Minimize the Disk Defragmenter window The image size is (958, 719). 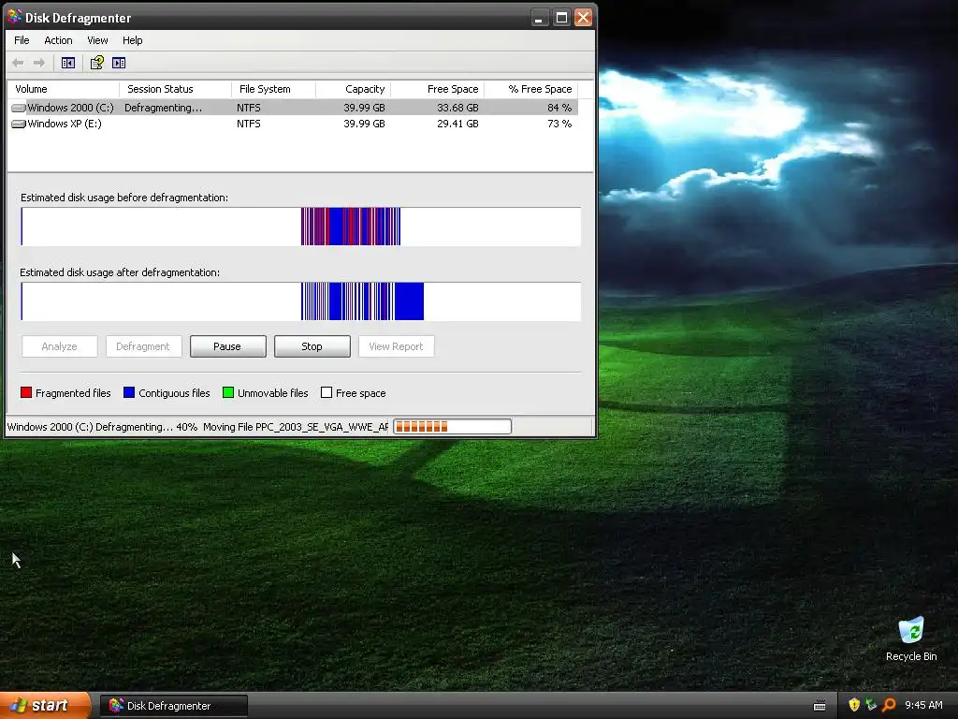(538, 18)
